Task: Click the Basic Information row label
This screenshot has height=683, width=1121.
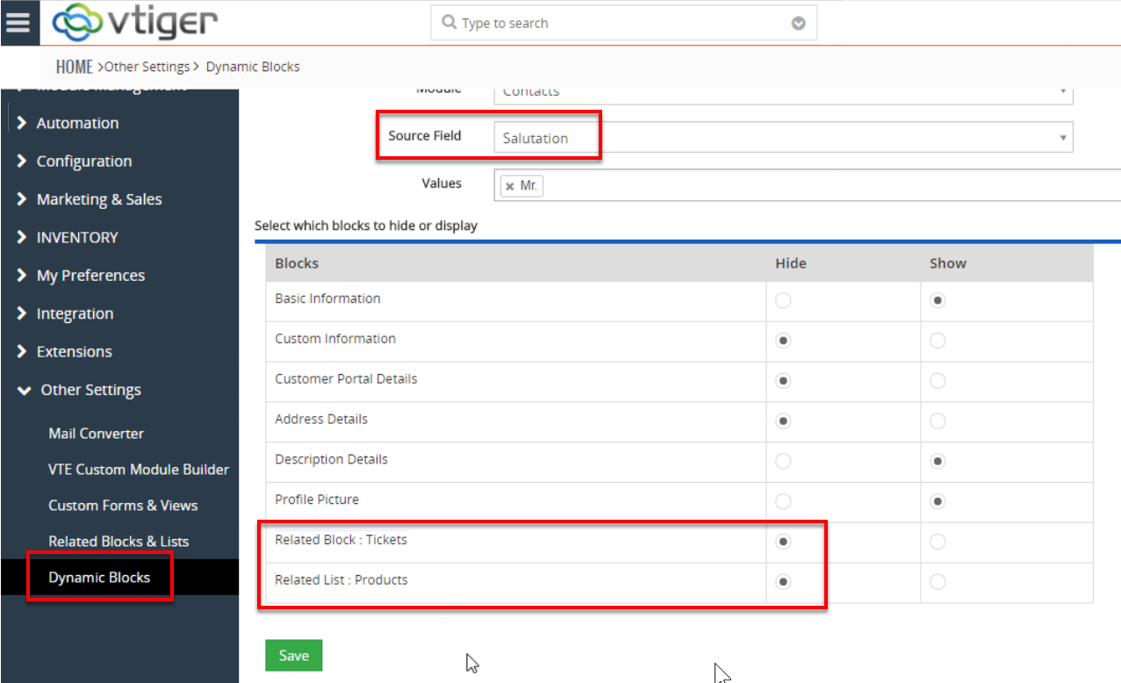Action: pyautogui.click(x=327, y=298)
